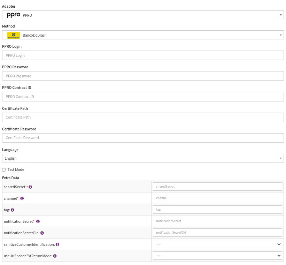Screen dimensions: 286x265
Task: Open the sanitizeCustomerIdentification select box
Action: 217,244
